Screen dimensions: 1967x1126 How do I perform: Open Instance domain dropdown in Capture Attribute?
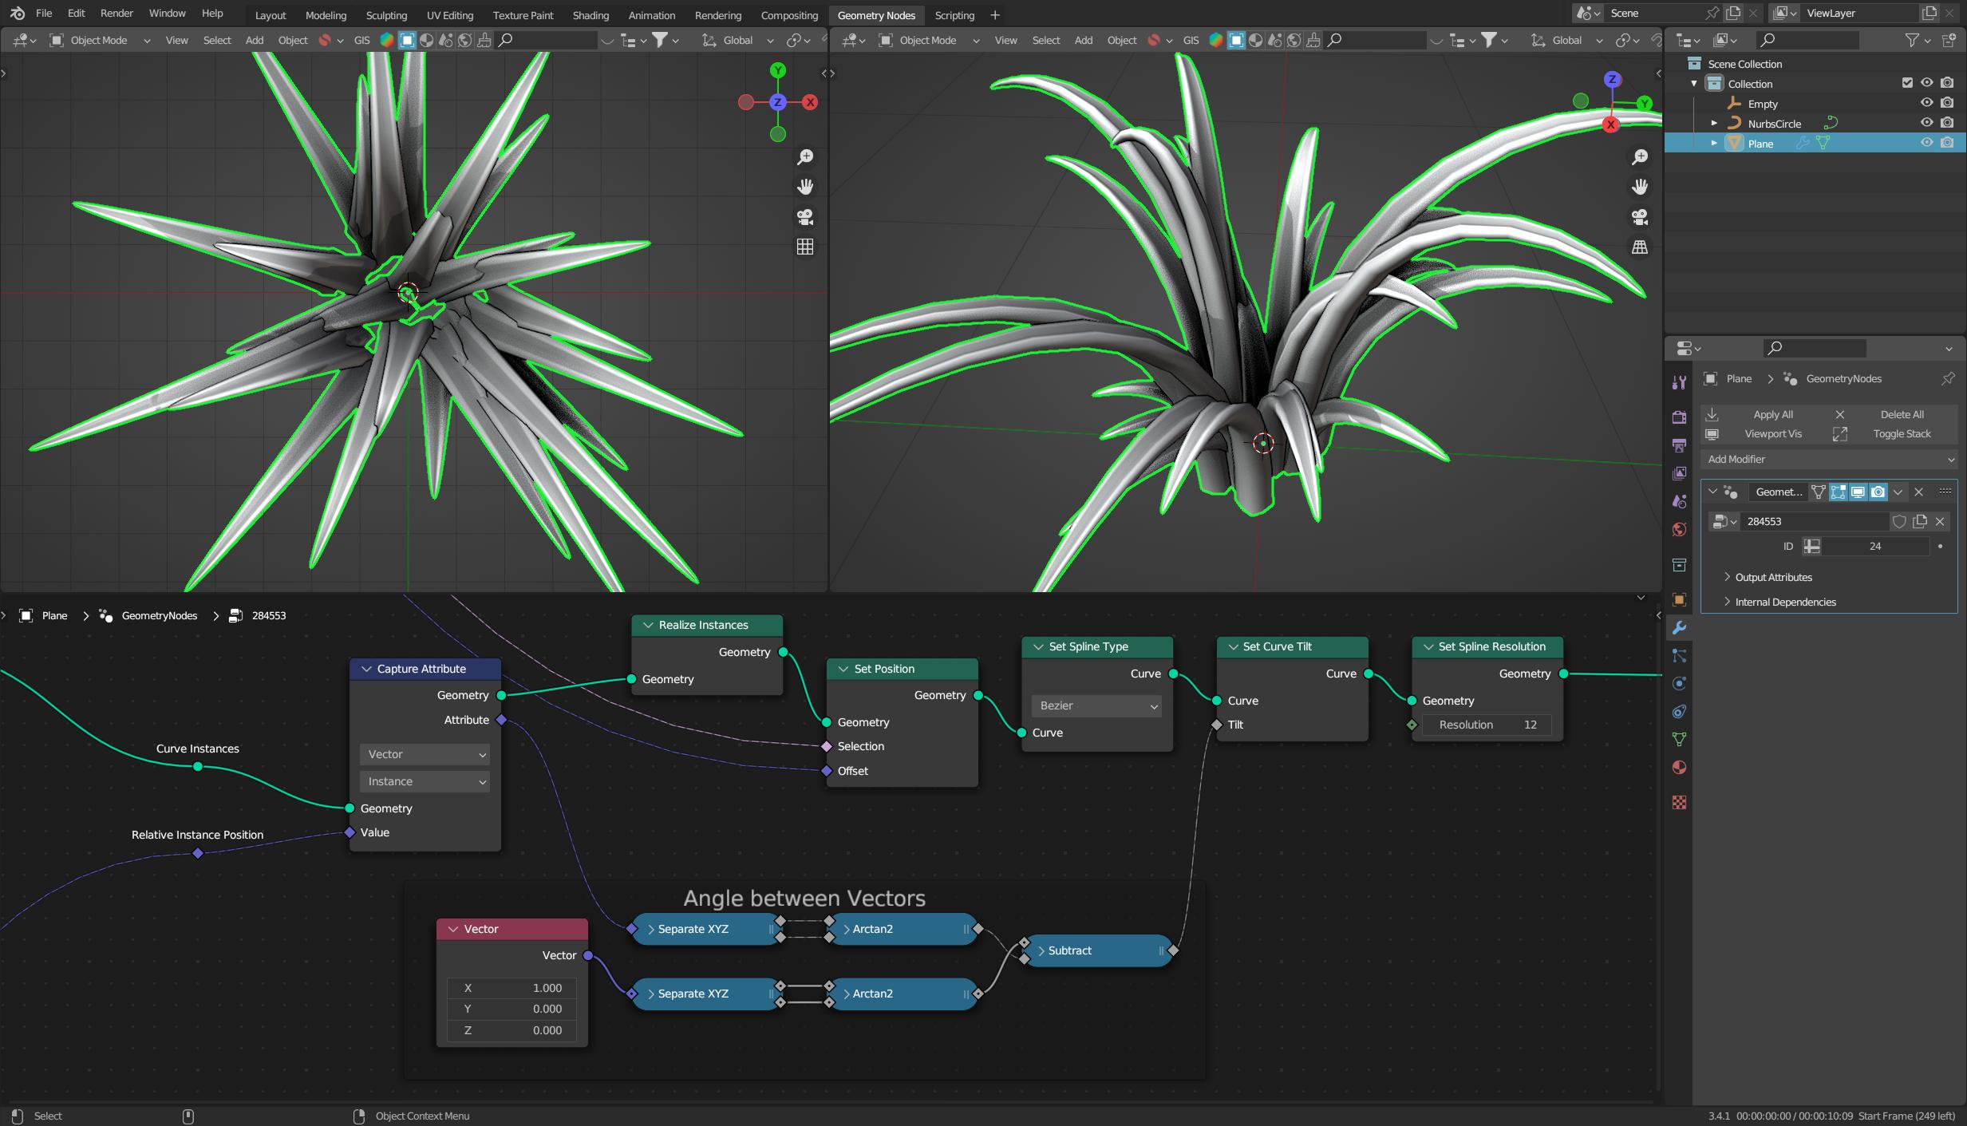tap(425, 781)
